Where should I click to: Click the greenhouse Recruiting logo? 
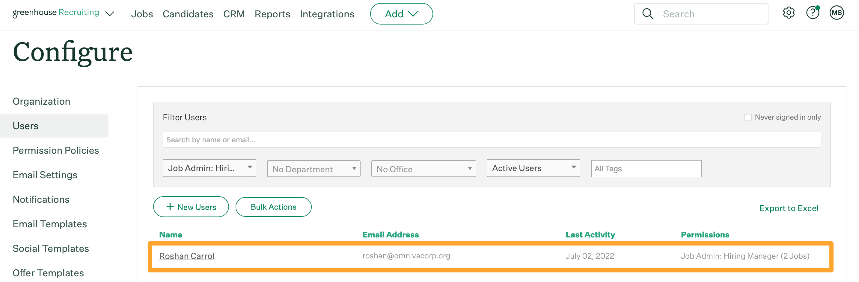pos(56,13)
